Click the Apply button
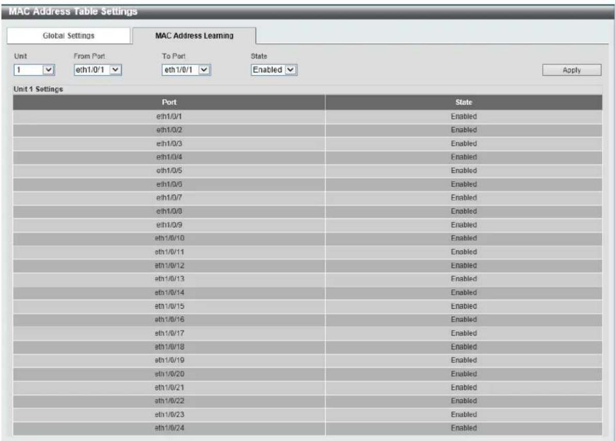Viewport: 615px width, 441px height. click(572, 70)
